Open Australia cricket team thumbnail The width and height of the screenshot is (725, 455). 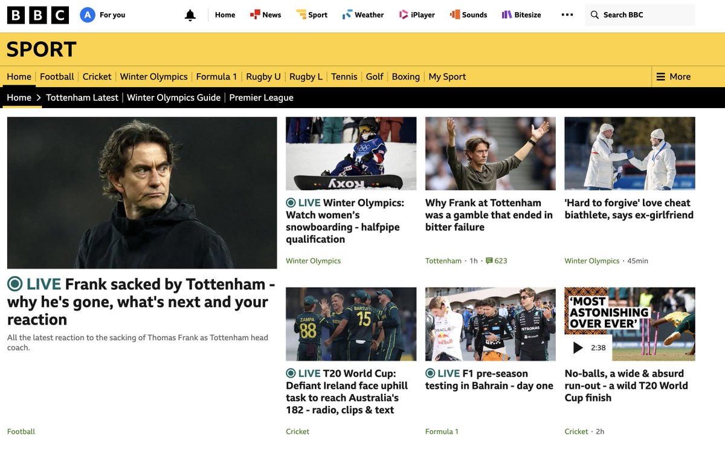[x=351, y=324]
